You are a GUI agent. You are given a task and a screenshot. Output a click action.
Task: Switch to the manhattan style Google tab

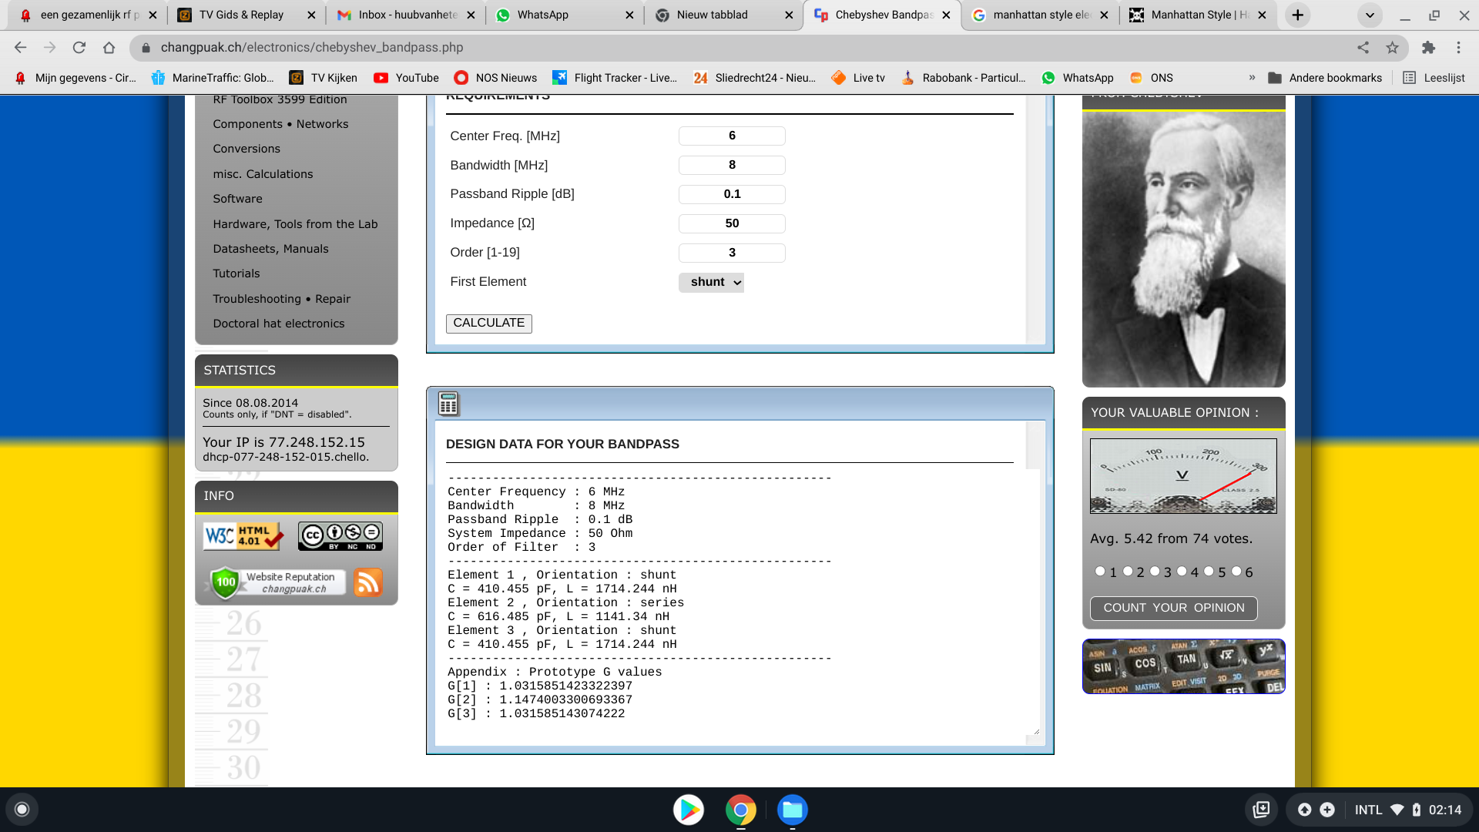coord(1041,15)
